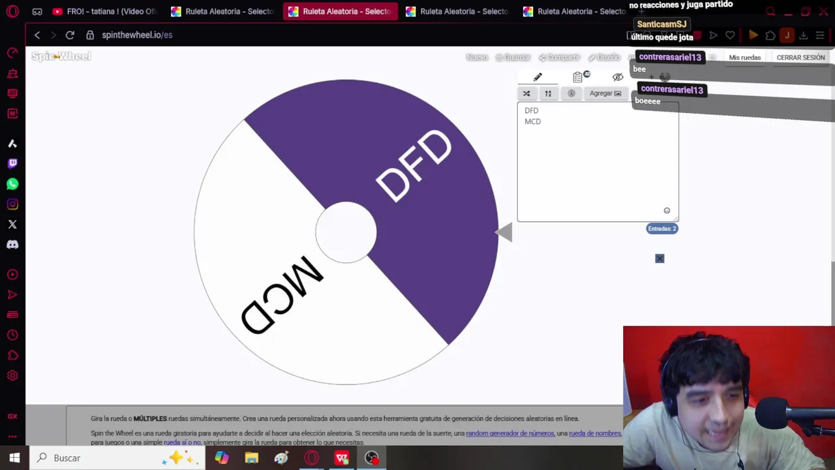Switch to the first Ruleta Aleatoria tab
835x470 pixels.
point(222,11)
